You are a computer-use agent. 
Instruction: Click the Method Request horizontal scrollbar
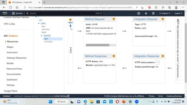(98, 45)
